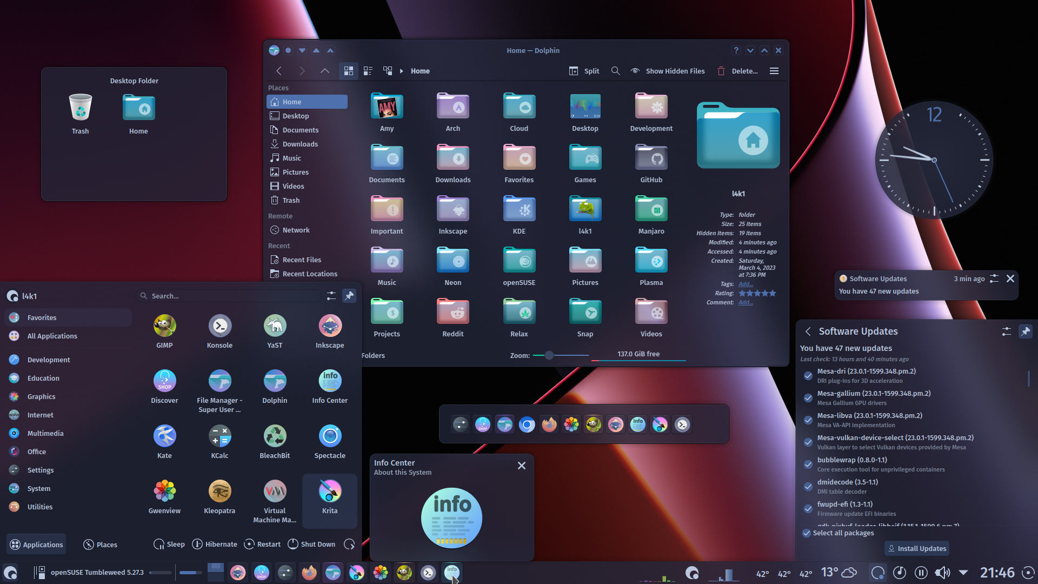Screen dimensions: 1038x584
Task: Expand the hidden system tray icons arrow
Action: coord(963,572)
